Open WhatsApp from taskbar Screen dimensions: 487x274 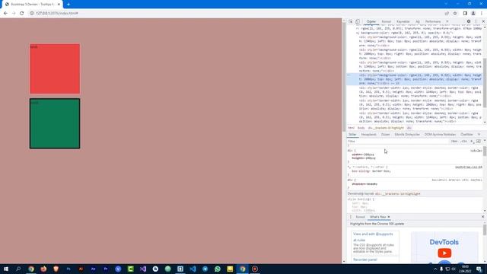218,269
